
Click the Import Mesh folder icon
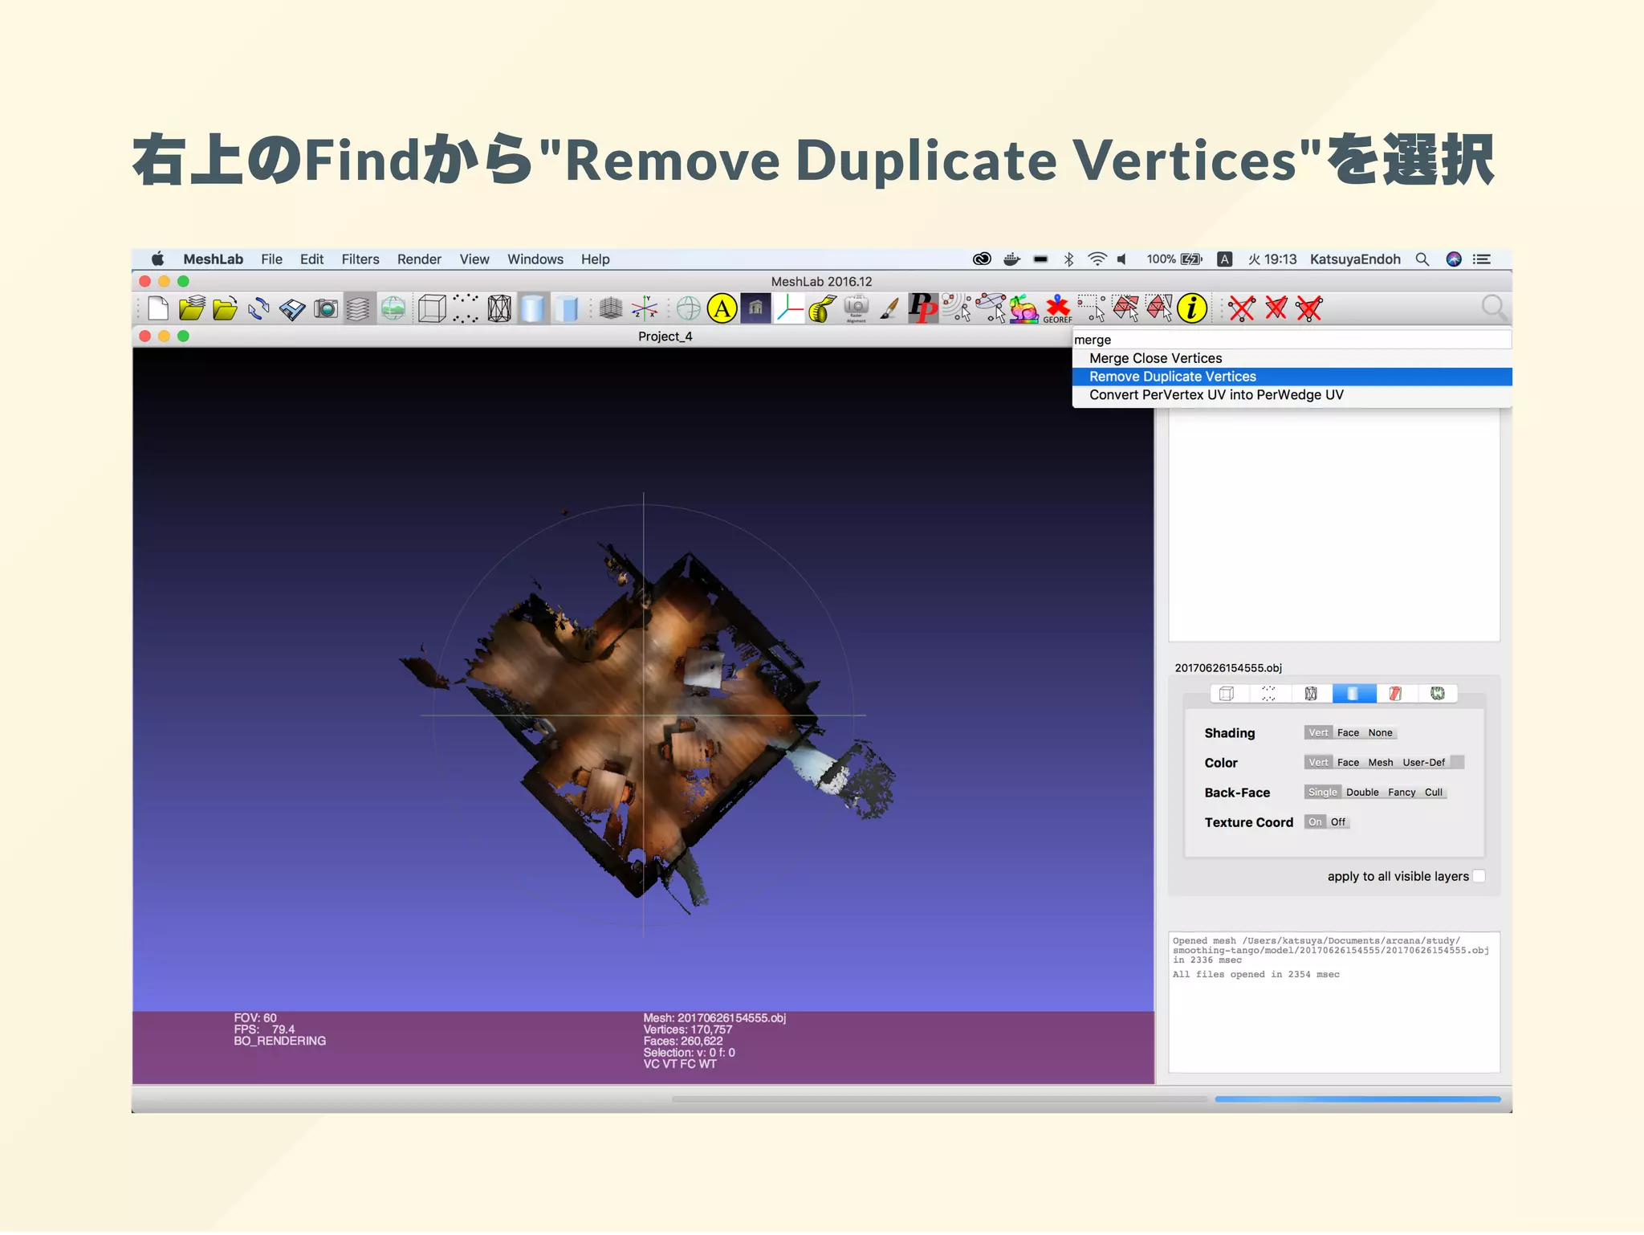coord(225,309)
